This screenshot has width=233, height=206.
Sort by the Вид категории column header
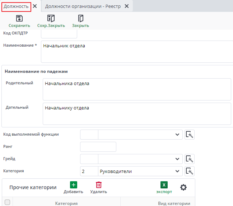click(x=174, y=203)
